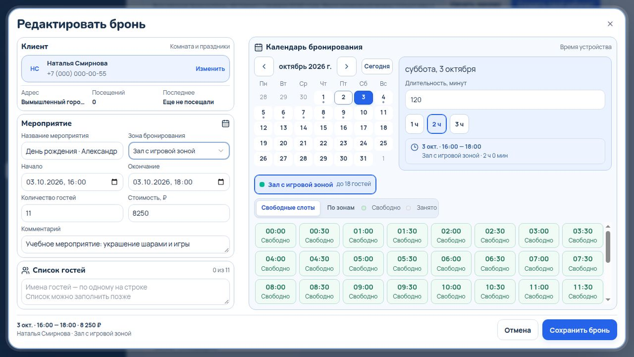This screenshot has height=357, width=634.
Task: Pick the 03:00 free time slot
Action: 539,235
